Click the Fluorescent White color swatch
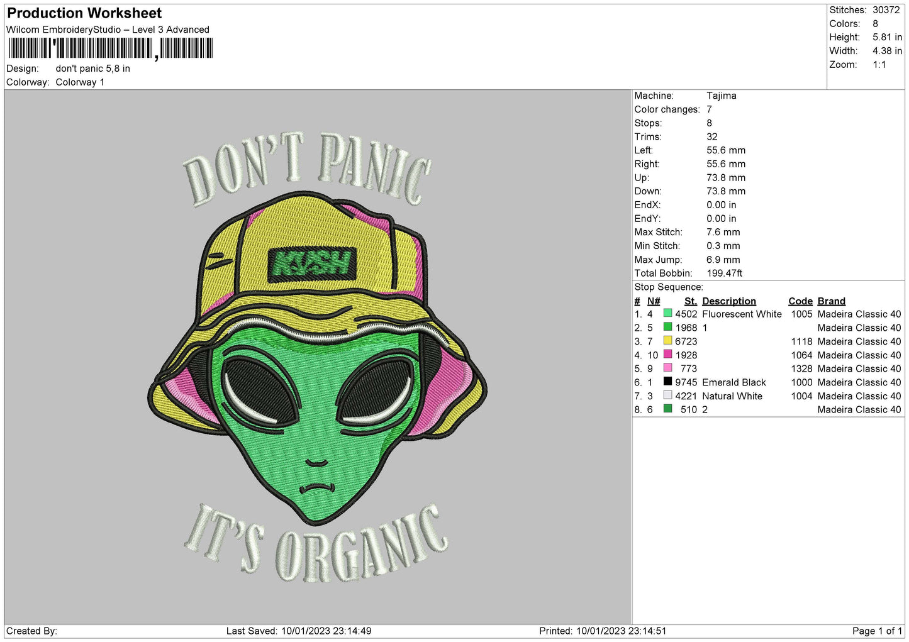The height and width of the screenshot is (642, 909). pos(667,313)
